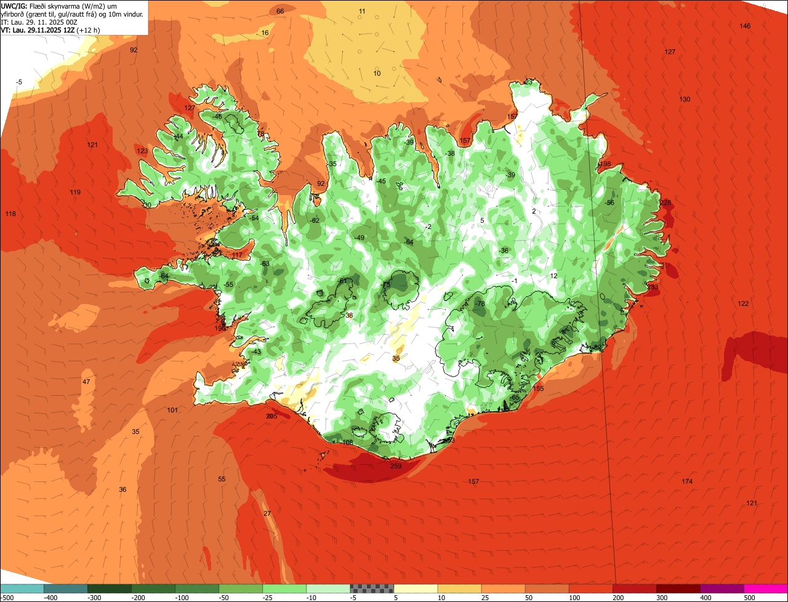Image resolution: width=788 pixels, height=602 pixels.
Task: Select the map value 205
Action: pos(271,416)
